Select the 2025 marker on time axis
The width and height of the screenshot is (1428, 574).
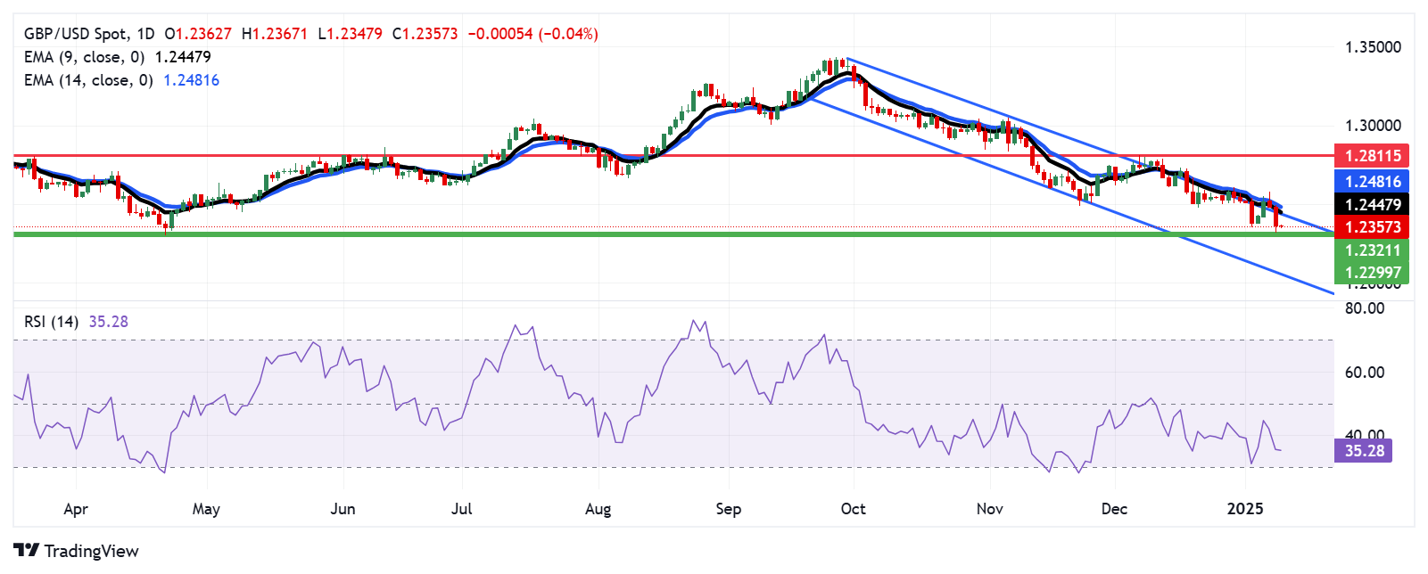(1245, 509)
